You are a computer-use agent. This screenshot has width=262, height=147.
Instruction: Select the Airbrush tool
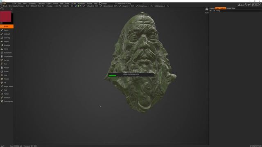[x=7, y=34]
